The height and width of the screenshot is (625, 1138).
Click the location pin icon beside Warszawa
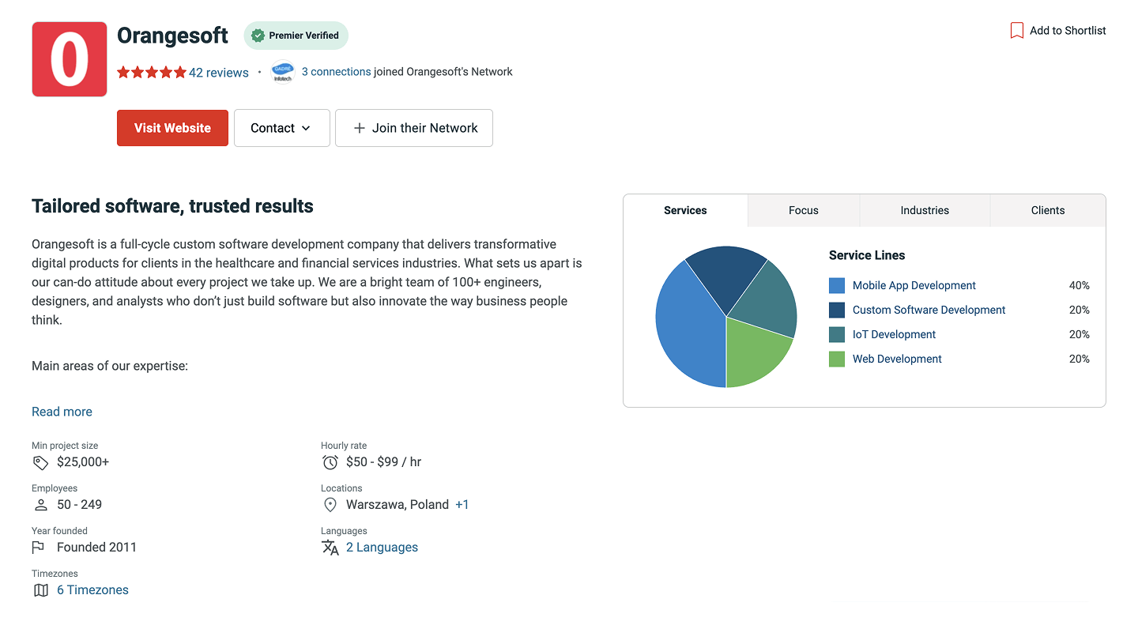[x=330, y=505]
